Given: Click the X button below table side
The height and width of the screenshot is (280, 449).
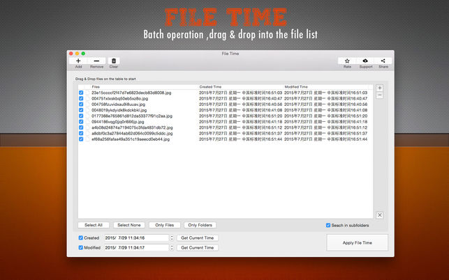Looking at the screenshot, I should click(x=379, y=215).
